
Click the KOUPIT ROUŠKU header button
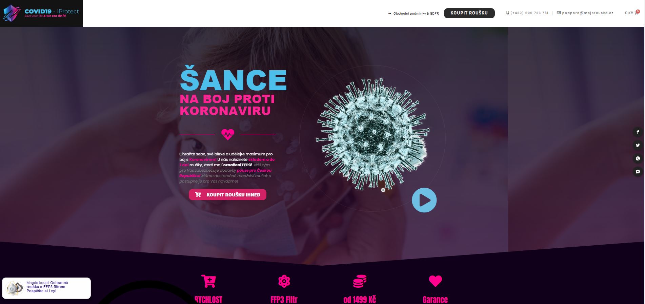pos(469,13)
